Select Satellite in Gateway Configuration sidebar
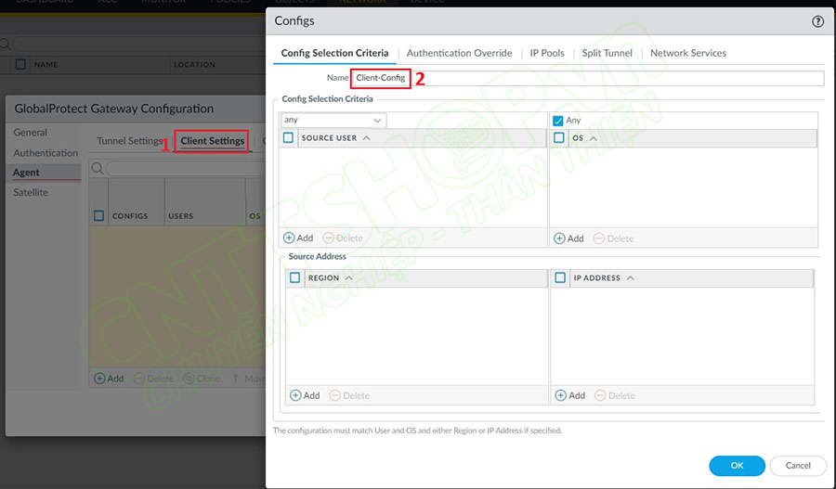 pyautogui.click(x=31, y=192)
